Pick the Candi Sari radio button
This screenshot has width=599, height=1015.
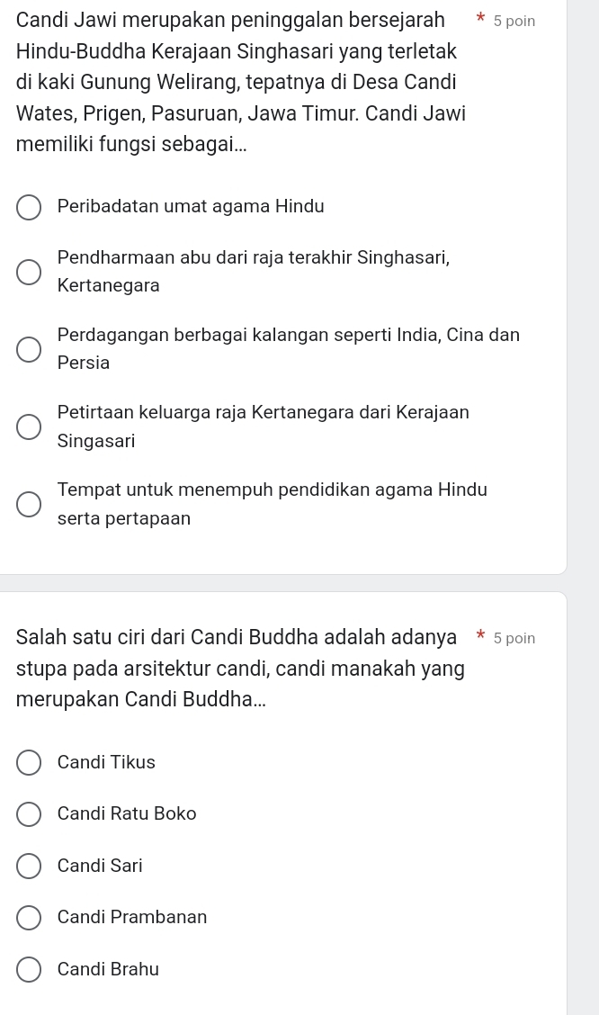(x=29, y=867)
